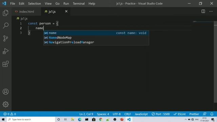Close the js1.js tab
Viewport: 217px width, 122px height.
click(66, 11)
